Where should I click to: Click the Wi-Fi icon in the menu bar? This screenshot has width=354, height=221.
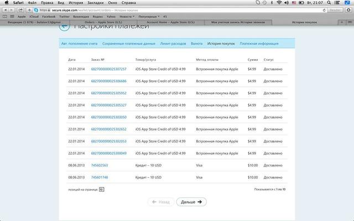point(279,3)
